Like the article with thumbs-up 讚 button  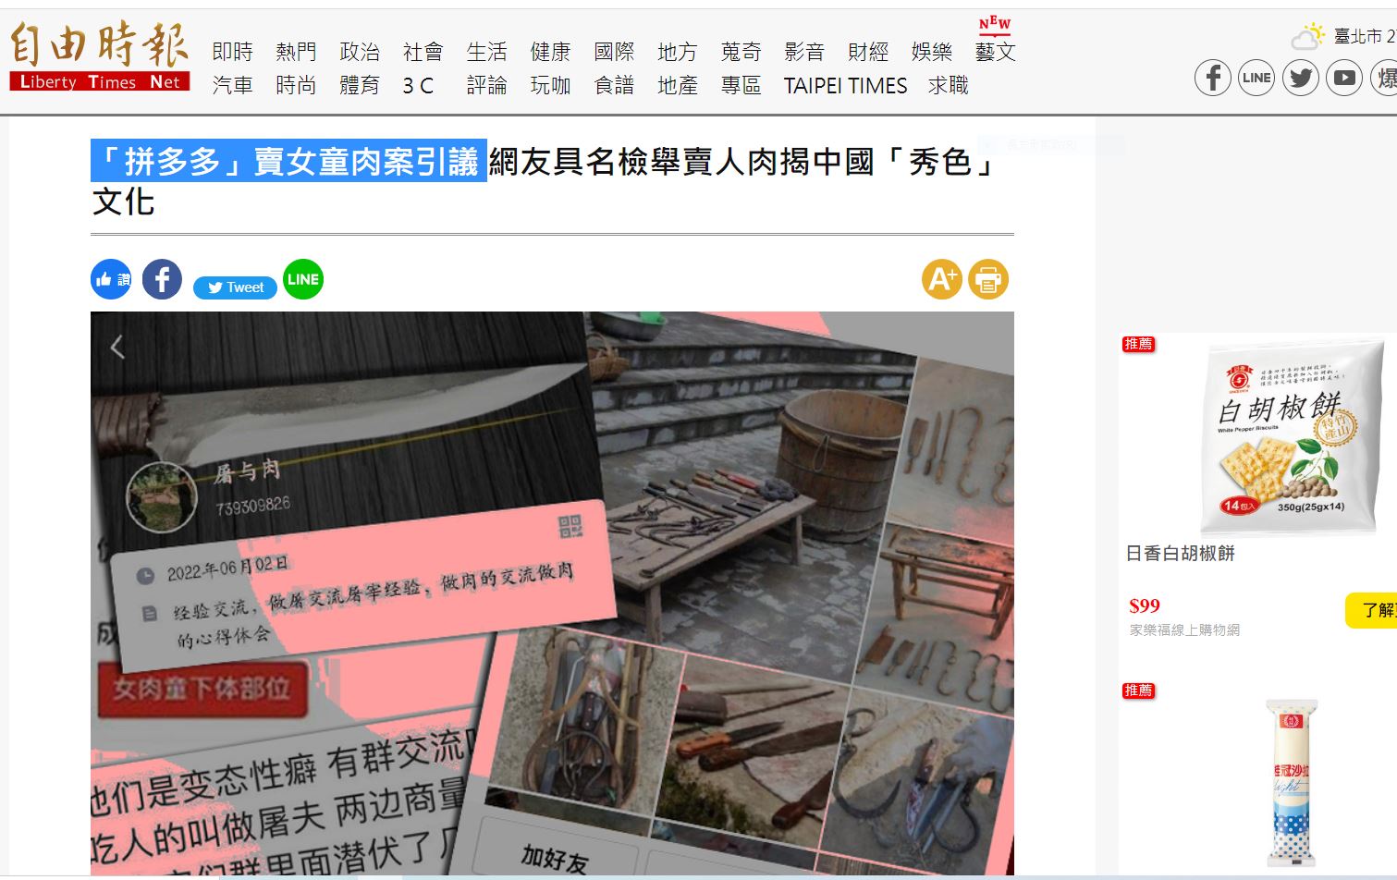tap(111, 279)
